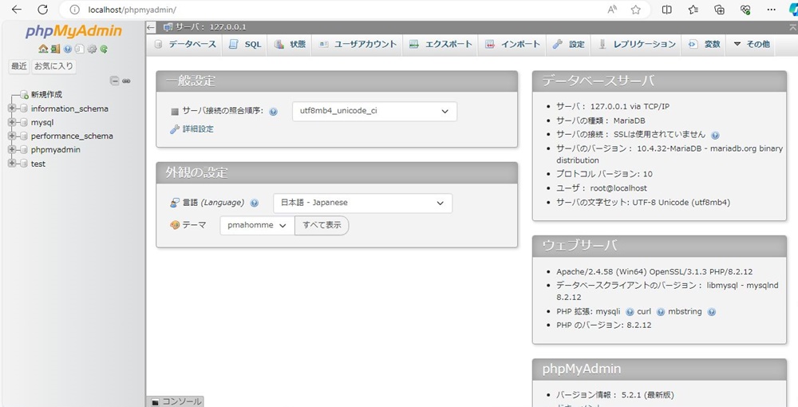The width and height of the screenshot is (798, 407).
Task: Click the 新規作成 database icon
Action: [24, 95]
